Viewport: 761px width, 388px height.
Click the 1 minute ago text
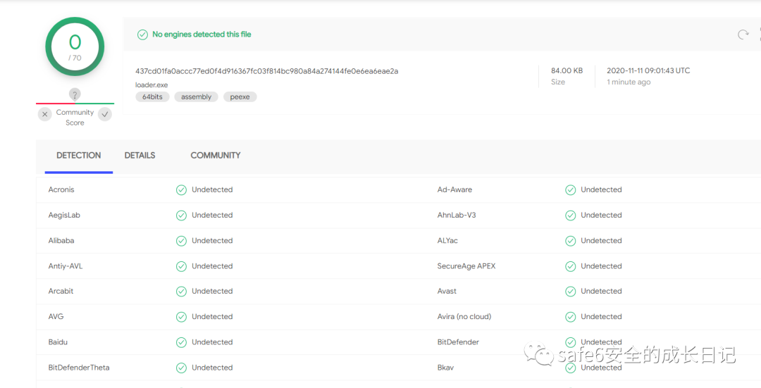[629, 82]
